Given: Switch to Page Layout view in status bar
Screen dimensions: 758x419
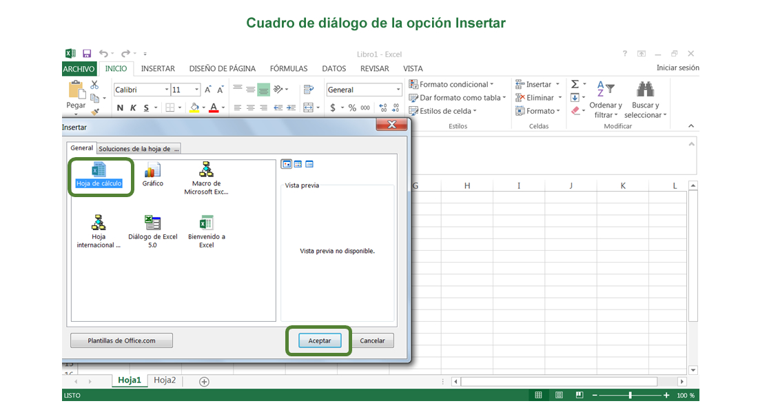Looking at the screenshot, I should pos(559,396).
